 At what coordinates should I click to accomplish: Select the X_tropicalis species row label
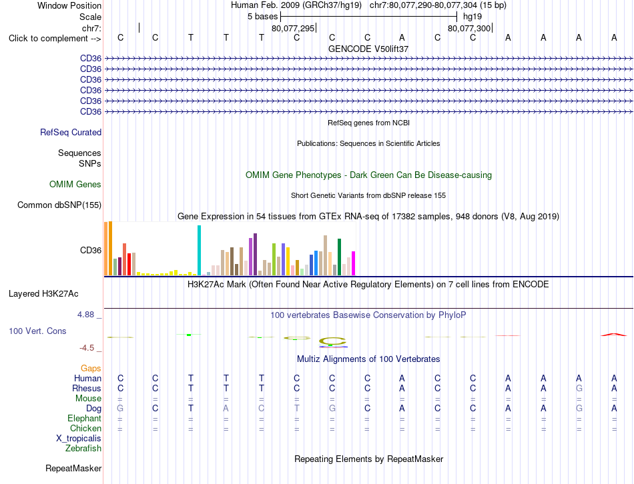(79, 439)
